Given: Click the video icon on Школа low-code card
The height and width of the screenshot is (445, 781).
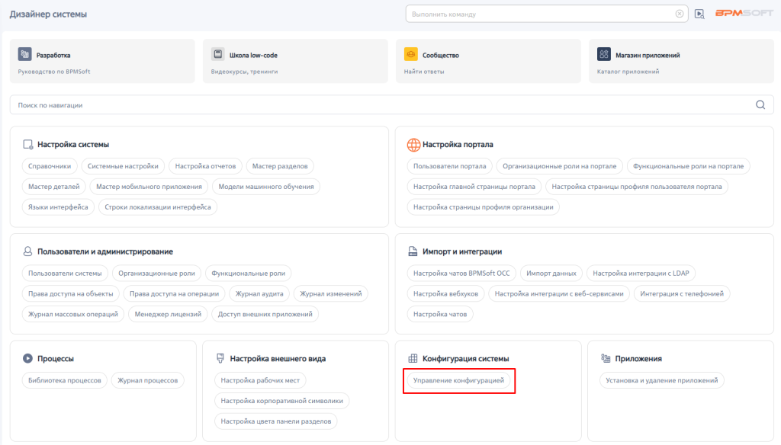Looking at the screenshot, I should tap(217, 53).
